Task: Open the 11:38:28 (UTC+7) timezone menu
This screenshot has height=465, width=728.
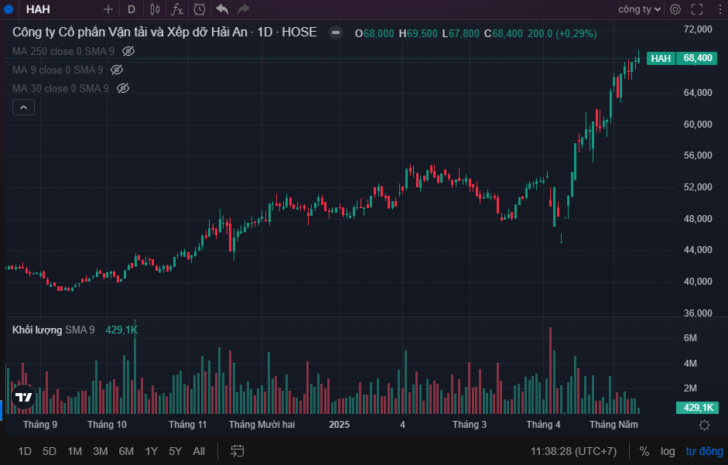Action: click(573, 451)
